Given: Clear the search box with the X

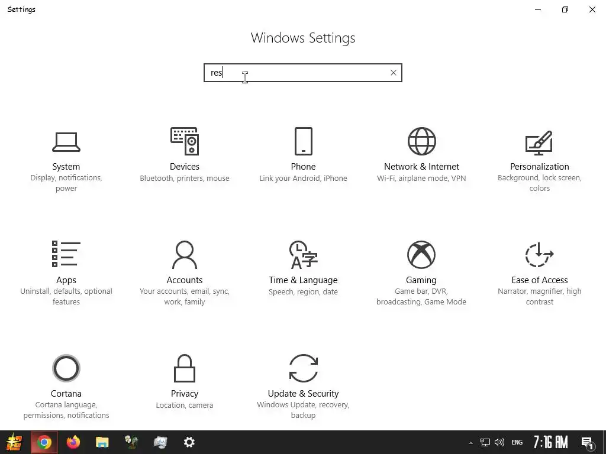Looking at the screenshot, I should pyautogui.click(x=394, y=73).
